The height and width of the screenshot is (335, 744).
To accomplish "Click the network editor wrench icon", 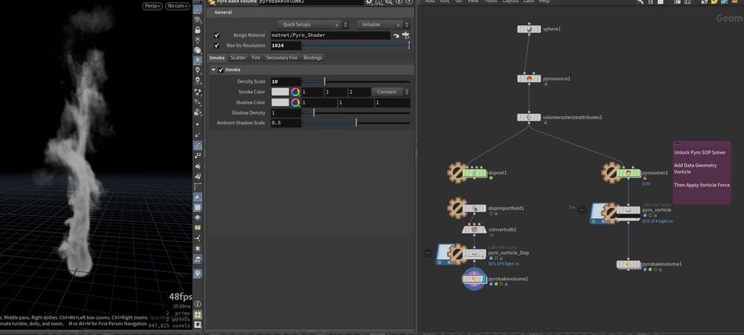I will pos(640,2).
